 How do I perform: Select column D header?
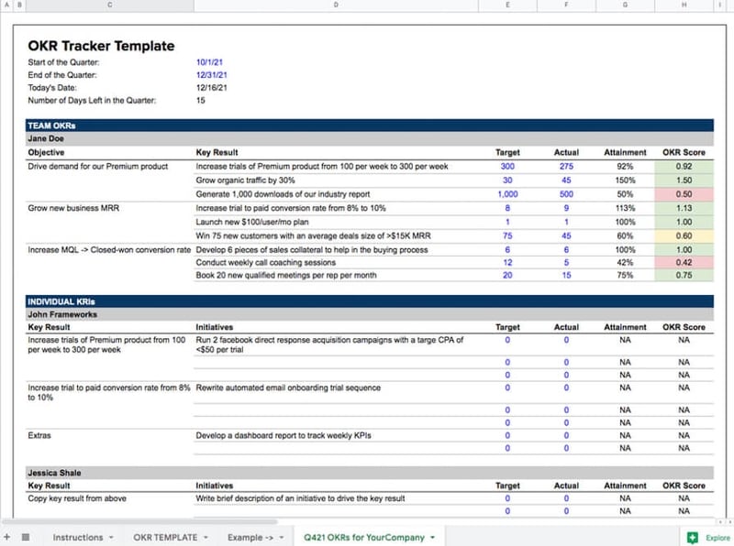click(x=334, y=5)
